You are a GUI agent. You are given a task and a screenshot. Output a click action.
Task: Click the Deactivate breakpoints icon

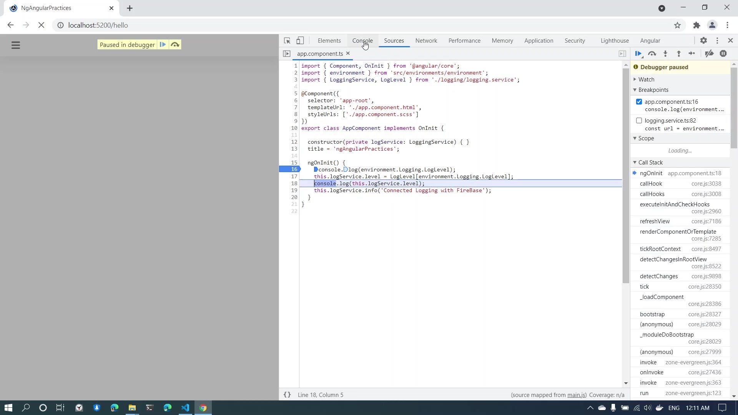click(x=709, y=54)
